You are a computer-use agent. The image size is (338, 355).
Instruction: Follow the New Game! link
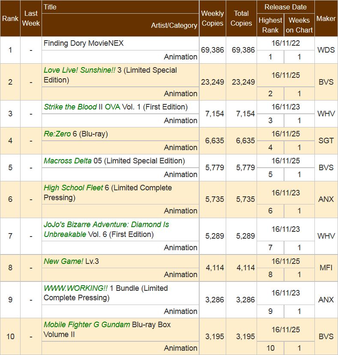(x=63, y=261)
